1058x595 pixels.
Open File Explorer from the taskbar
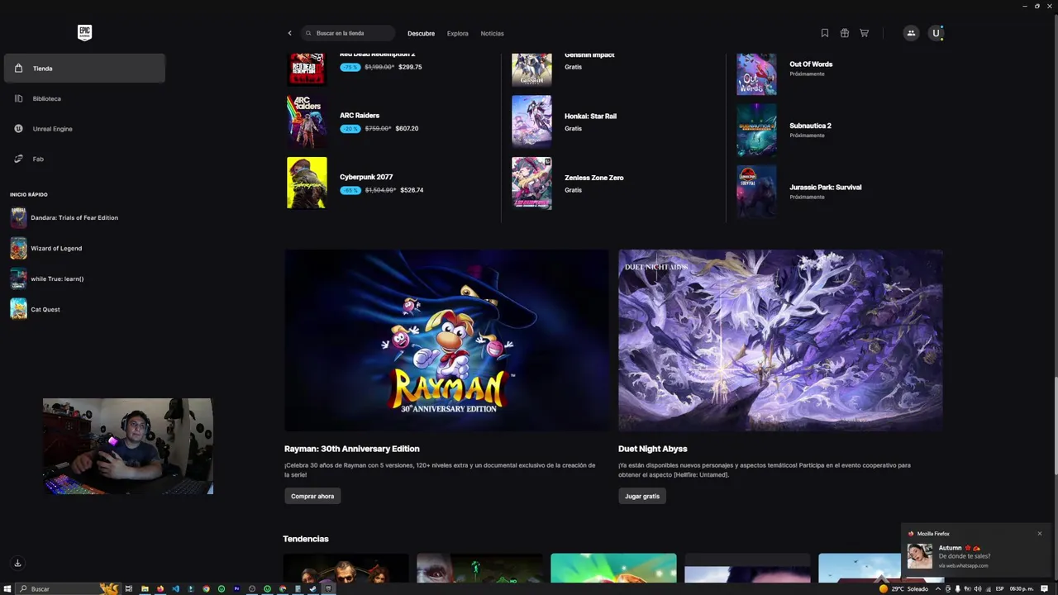pyautogui.click(x=145, y=588)
